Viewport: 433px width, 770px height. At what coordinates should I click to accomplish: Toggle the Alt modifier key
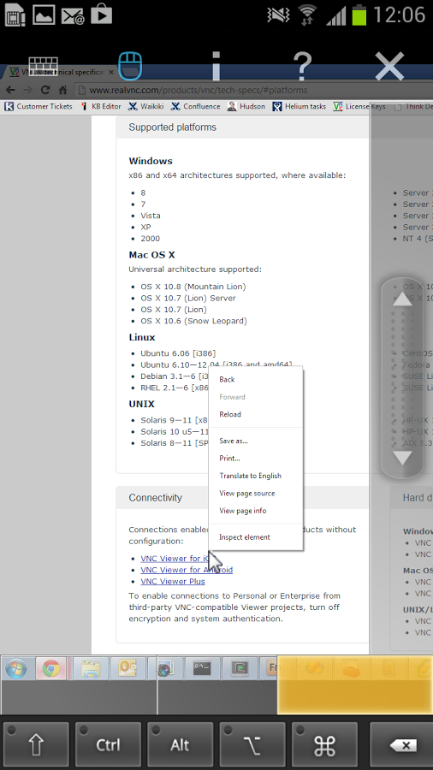coord(181,745)
